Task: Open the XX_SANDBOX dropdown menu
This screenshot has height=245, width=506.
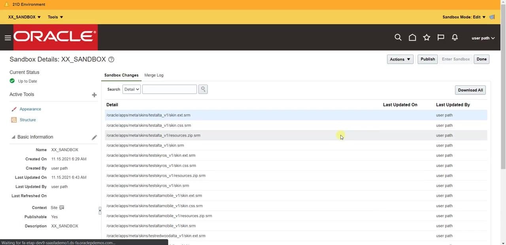Action: tap(25, 17)
